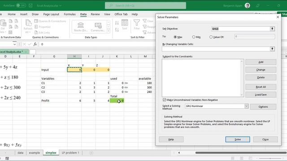Switch to the data sheet tab
Viewport: 287px width, 161px height.
point(20,153)
